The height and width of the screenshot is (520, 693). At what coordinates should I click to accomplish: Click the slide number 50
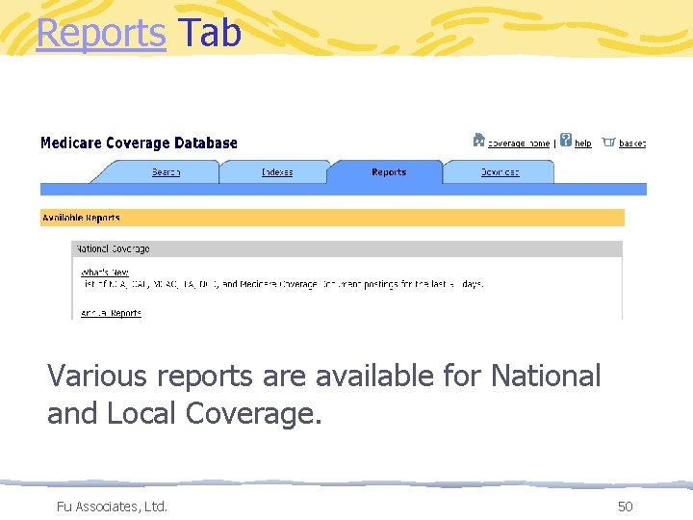[x=625, y=507]
